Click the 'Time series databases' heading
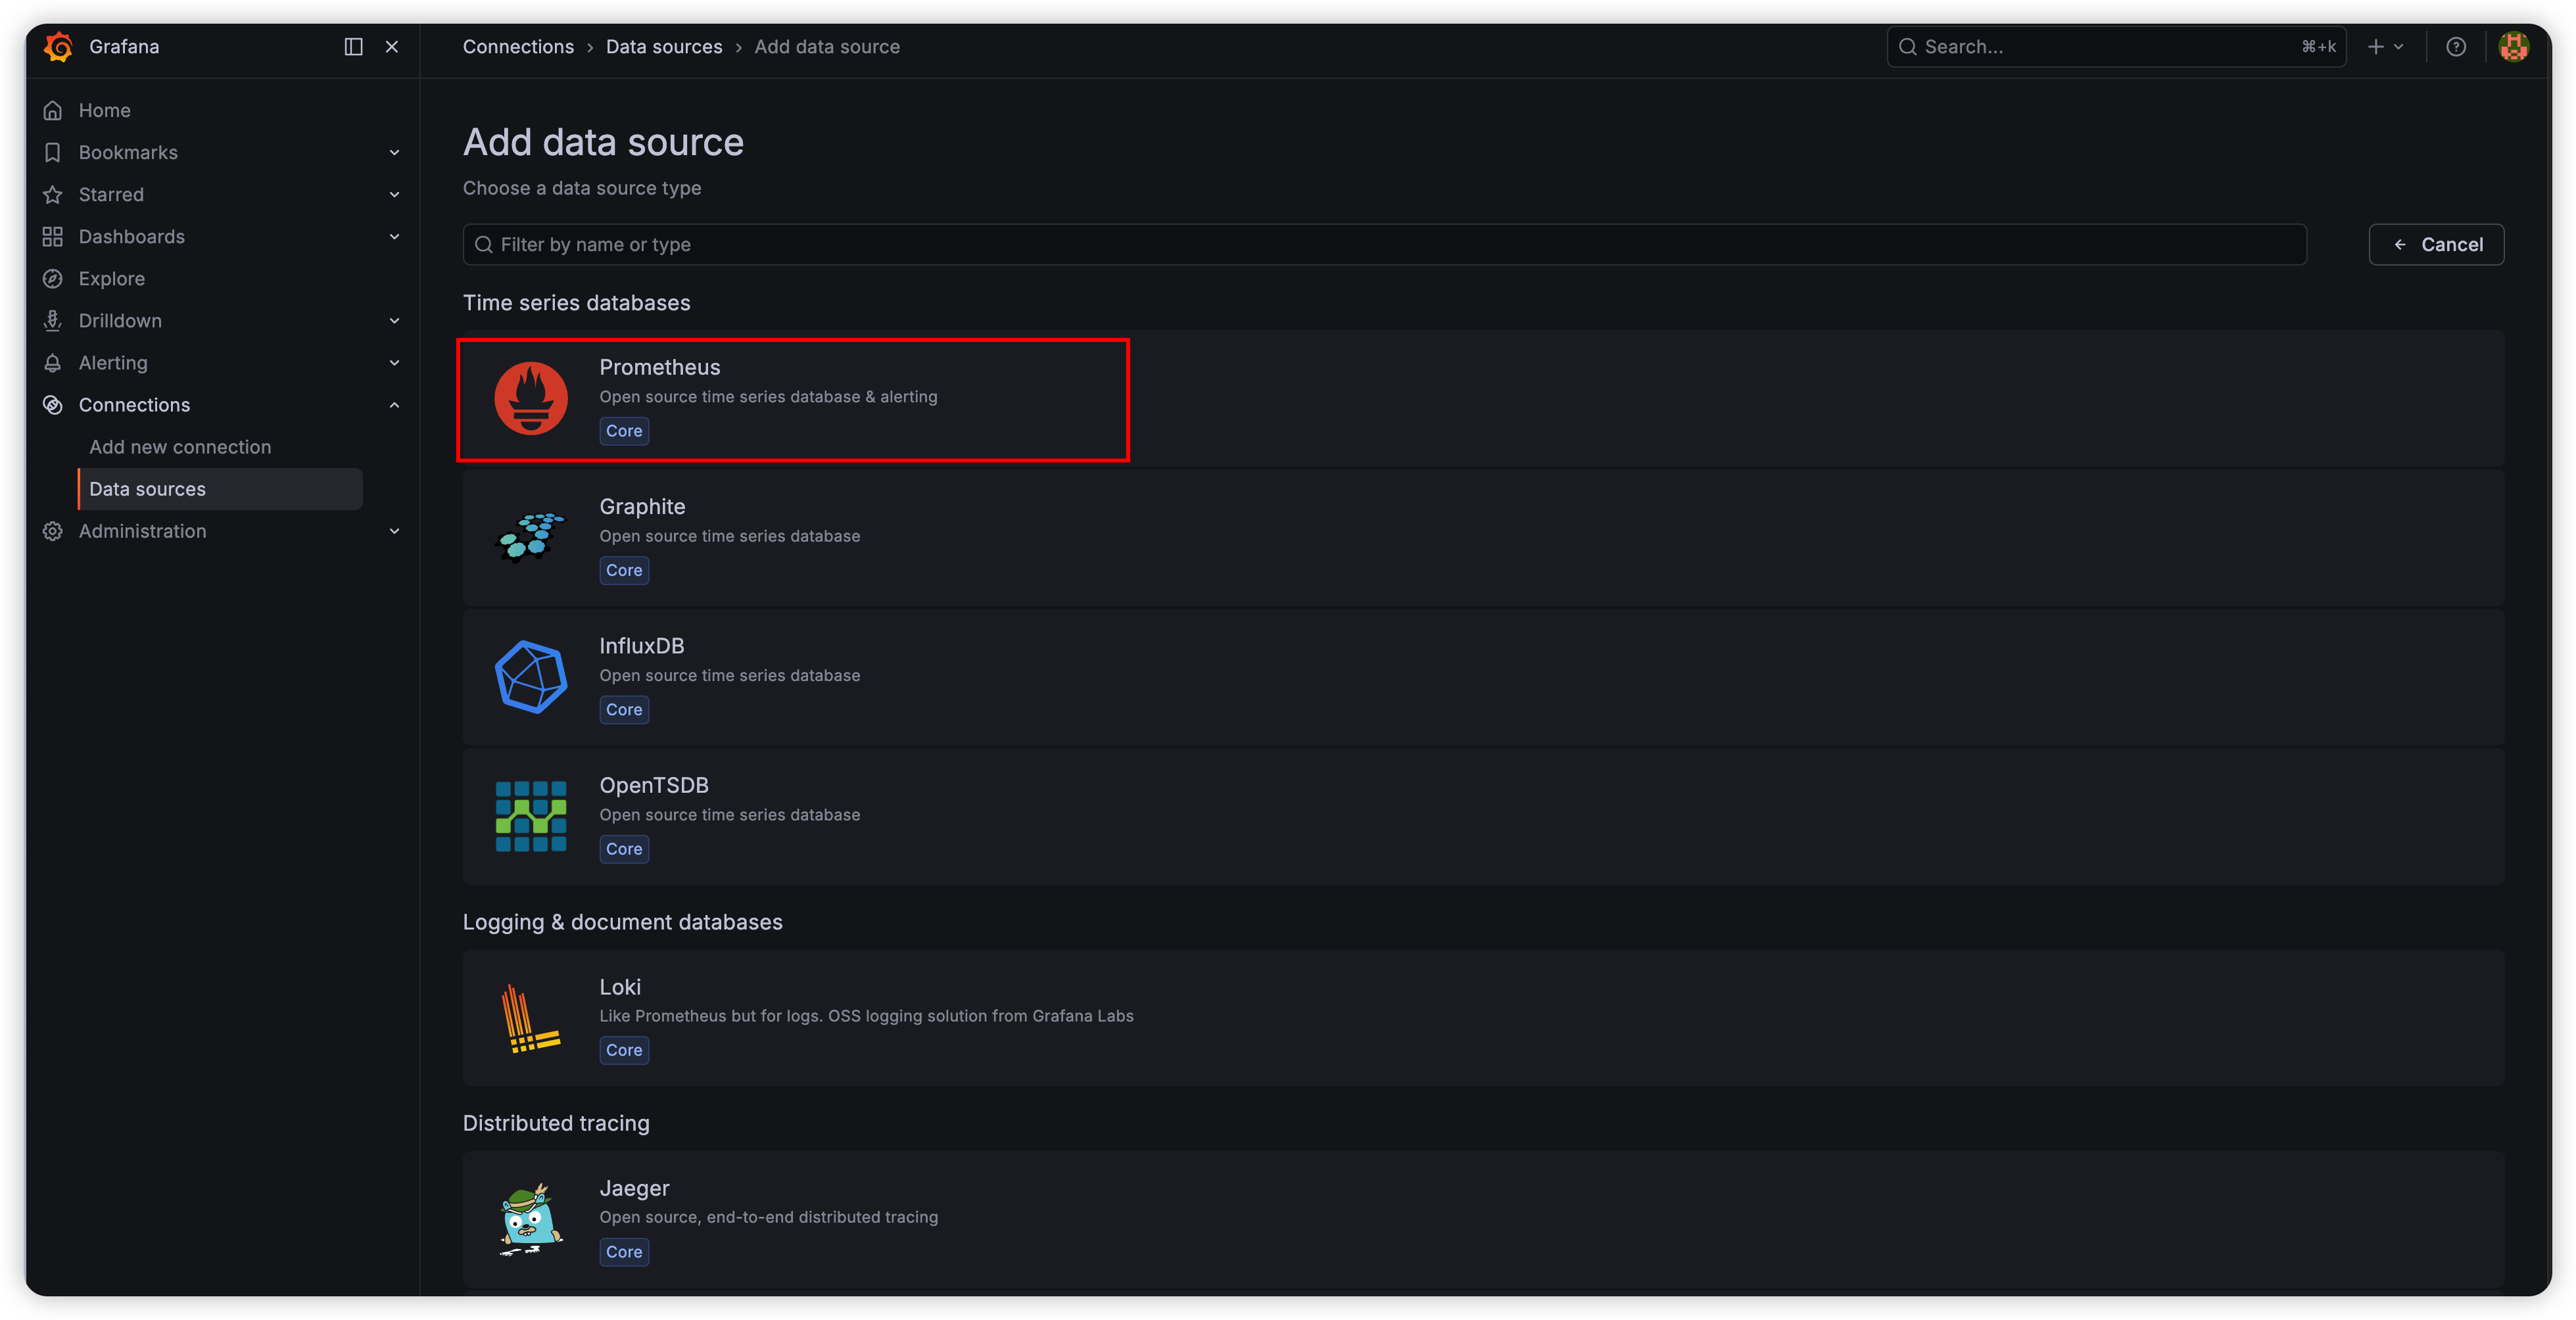Image resolution: width=2576 pixels, height=1320 pixels. coord(577,303)
